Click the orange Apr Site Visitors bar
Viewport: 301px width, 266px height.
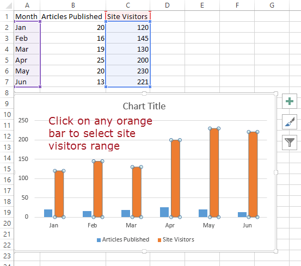pyautogui.click(x=175, y=178)
